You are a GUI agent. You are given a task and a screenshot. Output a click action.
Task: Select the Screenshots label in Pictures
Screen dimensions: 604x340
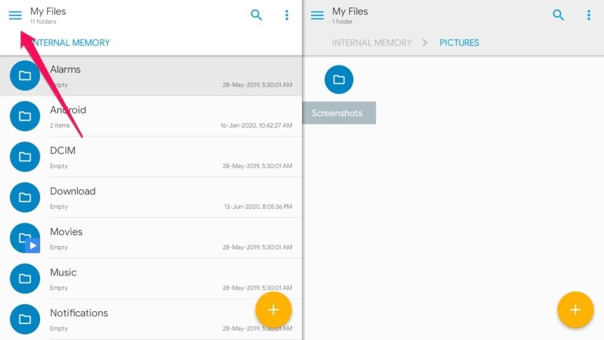click(x=337, y=113)
